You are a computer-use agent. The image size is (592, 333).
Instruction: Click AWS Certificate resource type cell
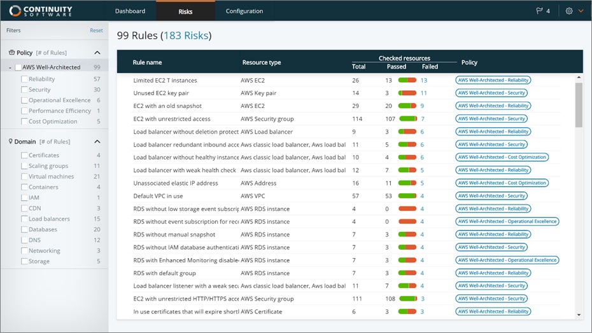(x=261, y=312)
